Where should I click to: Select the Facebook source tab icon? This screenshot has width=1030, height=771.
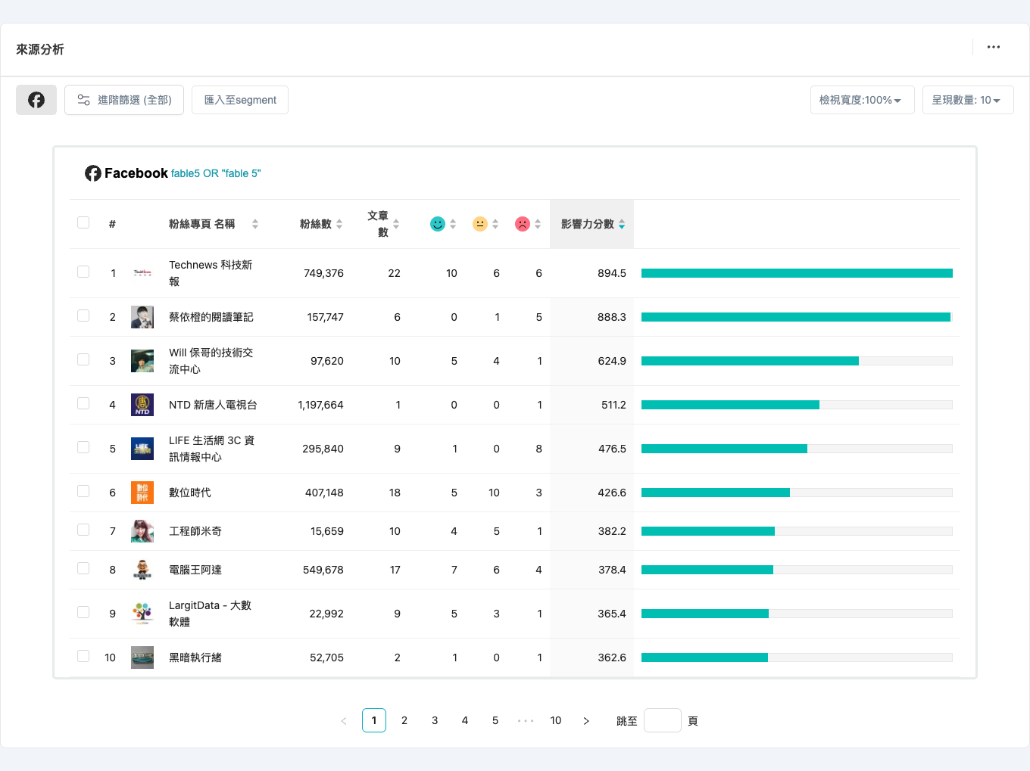click(36, 100)
